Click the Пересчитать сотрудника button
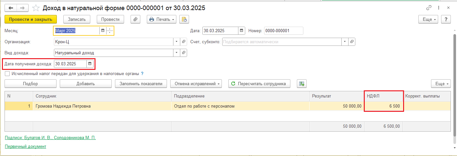 pos(259,84)
